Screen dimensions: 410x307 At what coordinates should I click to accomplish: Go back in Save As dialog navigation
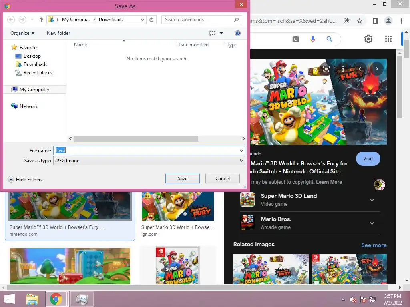coord(11,20)
